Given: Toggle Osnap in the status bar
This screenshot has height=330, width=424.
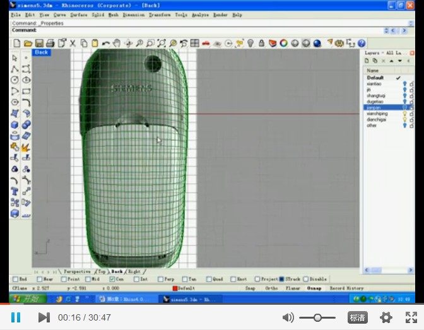Looking at the screenshot, I should pos(314,288).
